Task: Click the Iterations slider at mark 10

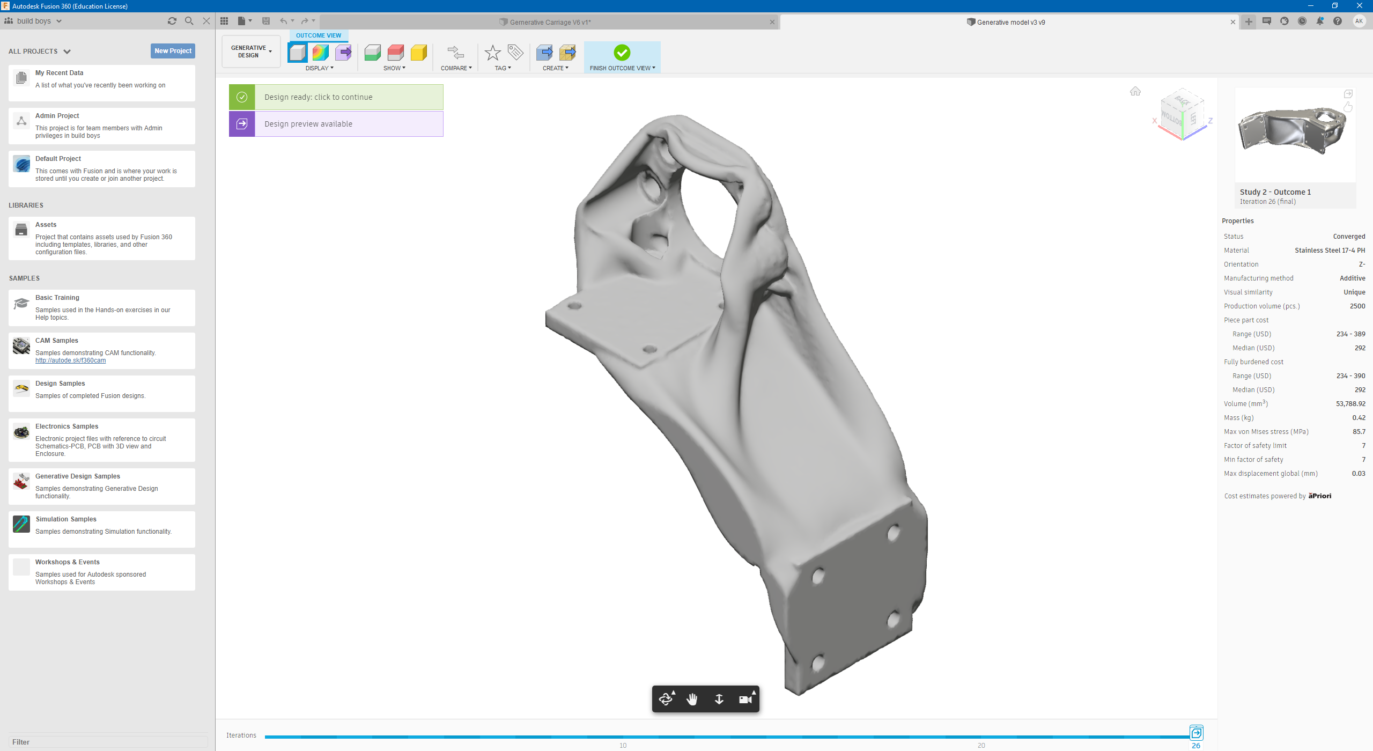Action: (x=623, y=737)
